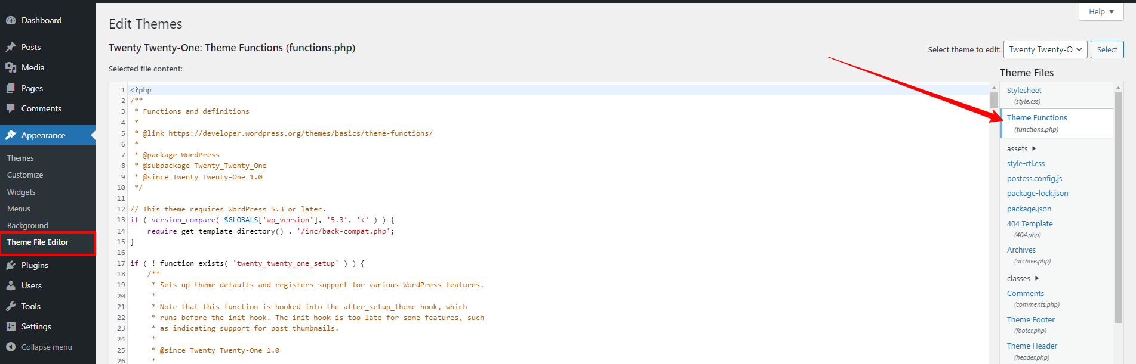Click the Collapse menu arrow icon
1136x364 pixels.
pyautogui.click(x=11, y=347)
